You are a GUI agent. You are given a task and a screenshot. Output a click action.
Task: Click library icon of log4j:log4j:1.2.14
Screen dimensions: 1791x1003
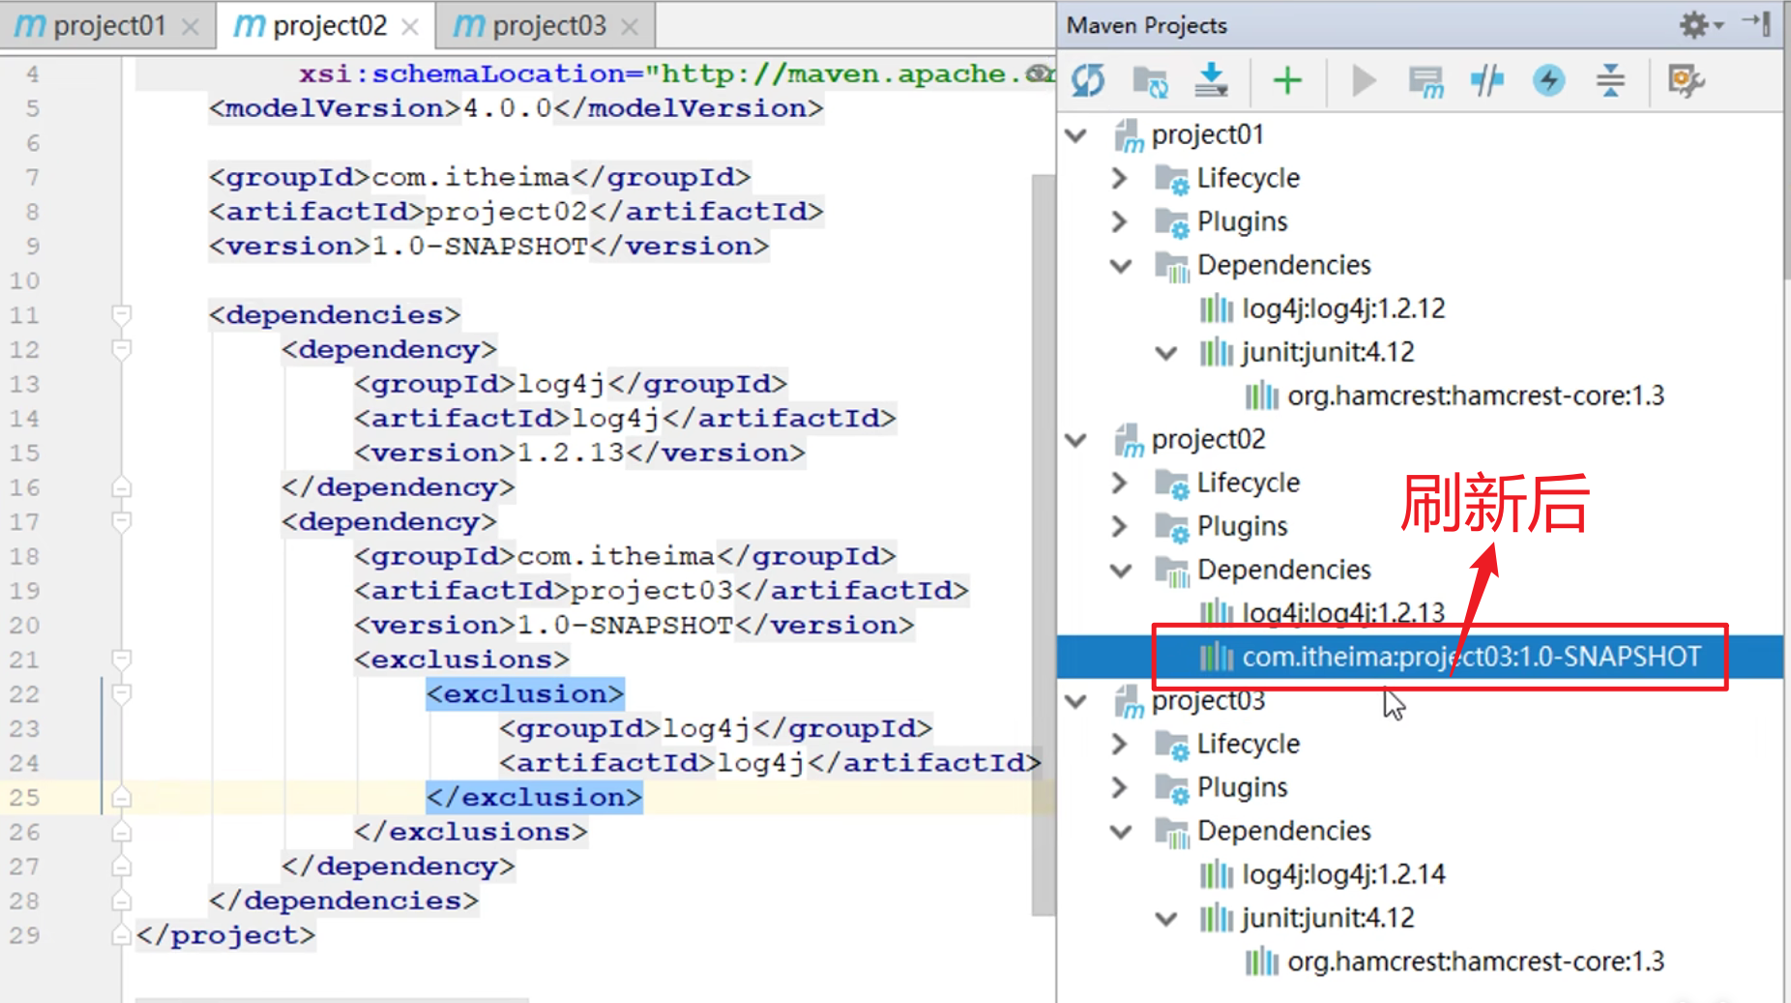(x=1217, y=874)
